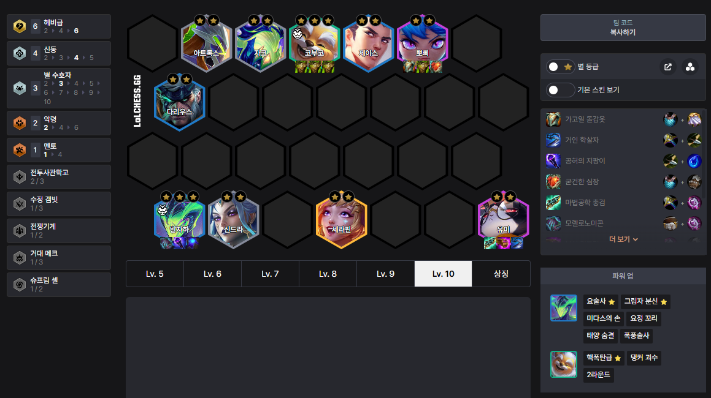Select the 핵폭탄급 power-up tag
Screen dimensions: 711x398
point(604,358)
